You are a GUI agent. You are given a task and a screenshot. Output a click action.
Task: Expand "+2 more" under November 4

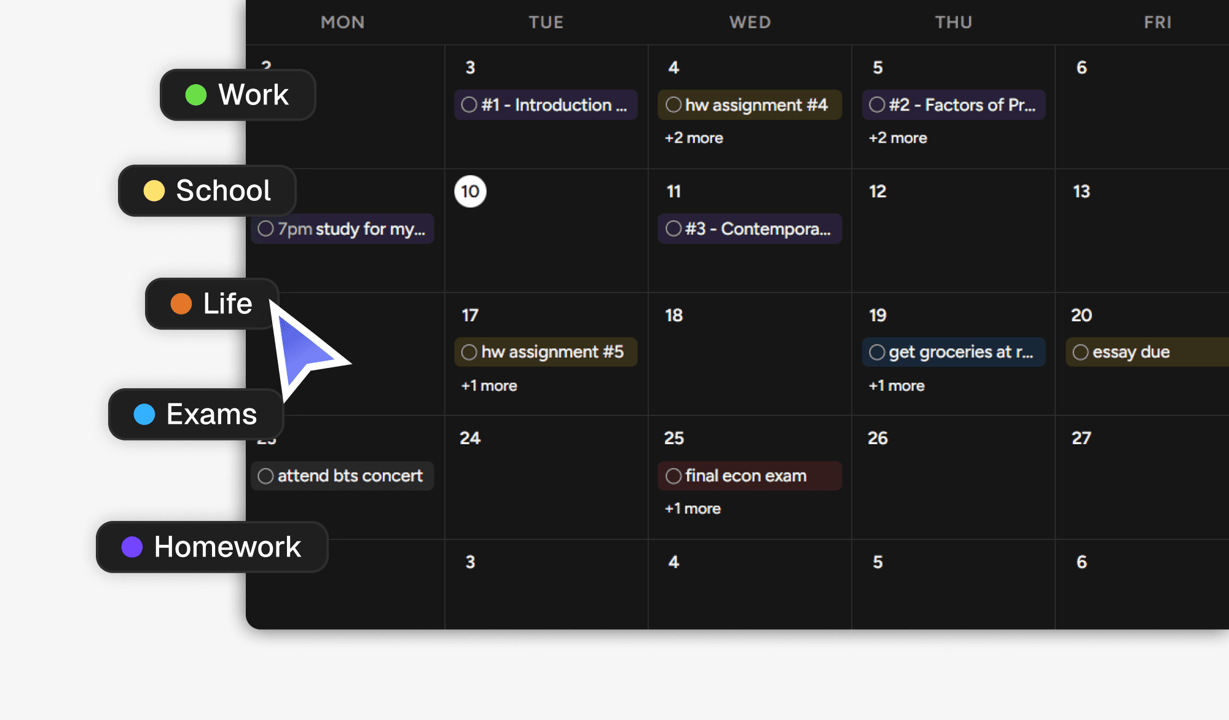pos(693,138)
